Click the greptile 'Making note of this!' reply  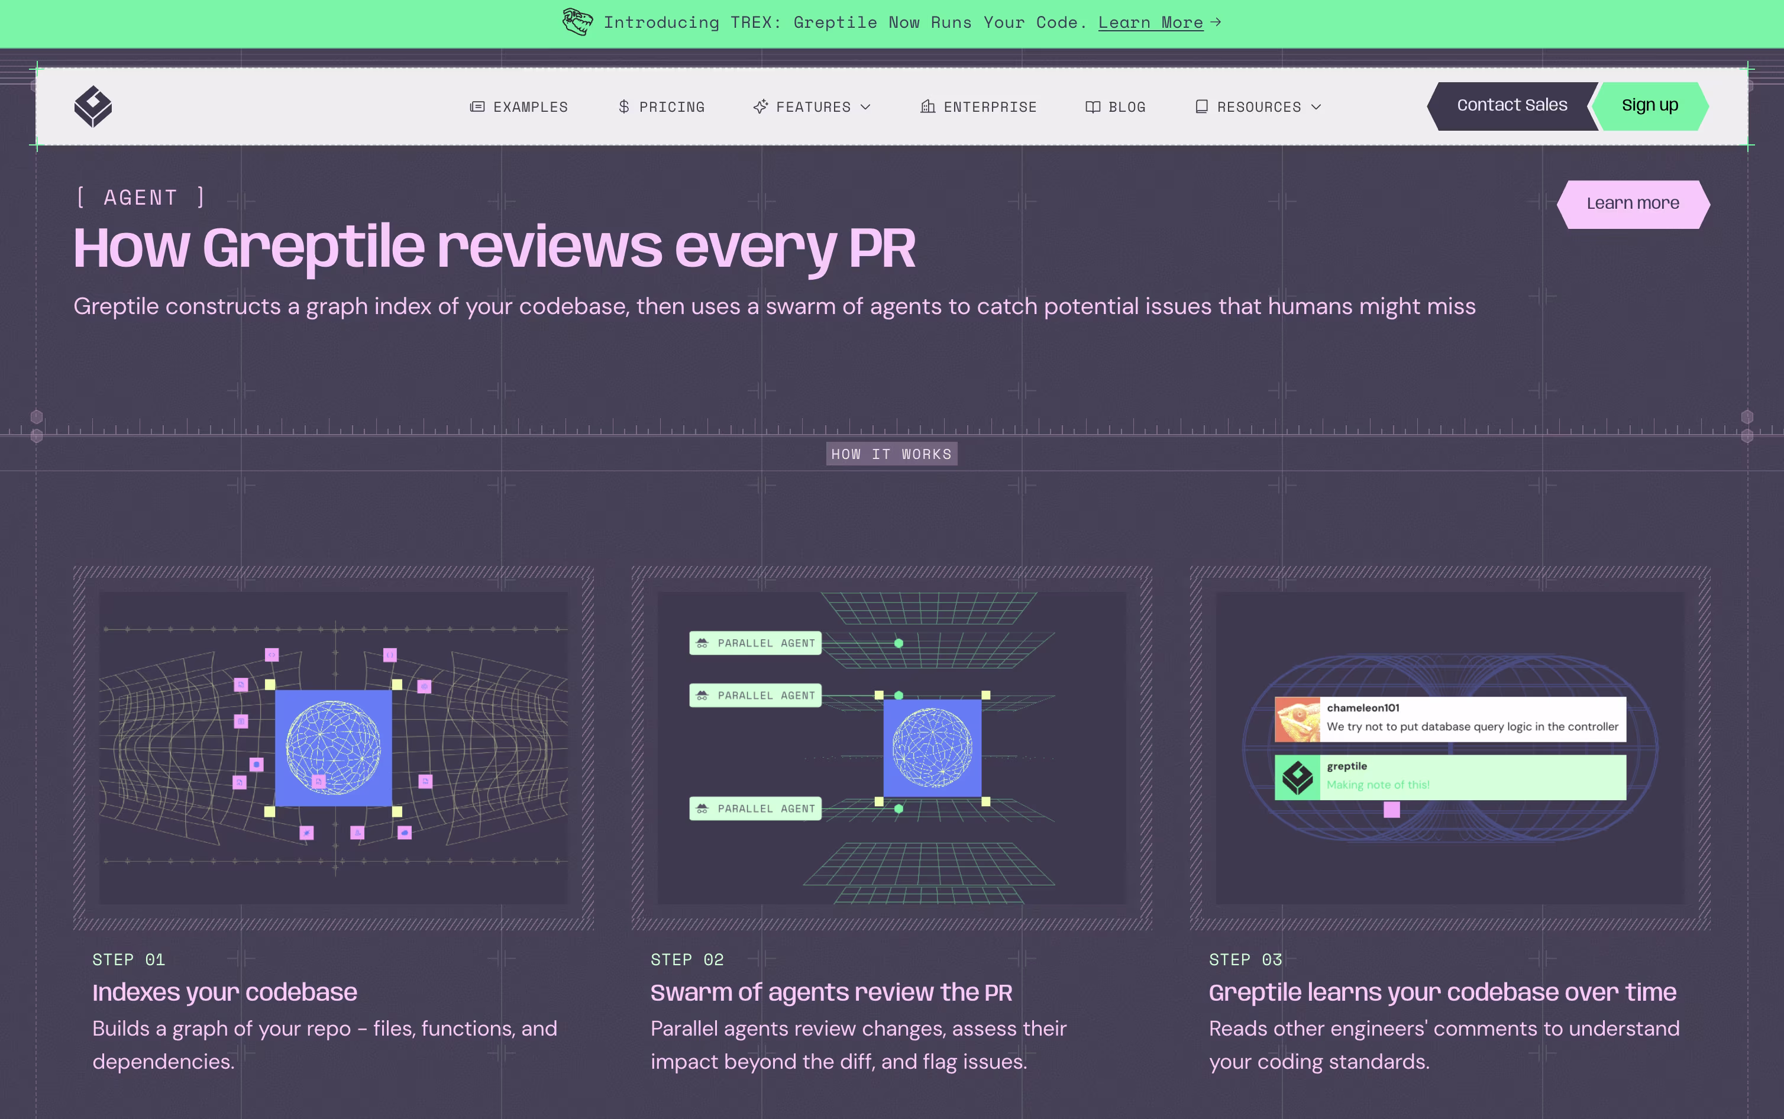(x=1450, y=777)
